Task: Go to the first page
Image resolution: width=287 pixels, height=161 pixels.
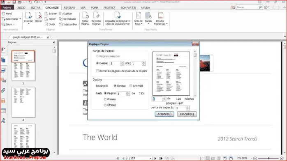Action: click(x=118, y=159)
